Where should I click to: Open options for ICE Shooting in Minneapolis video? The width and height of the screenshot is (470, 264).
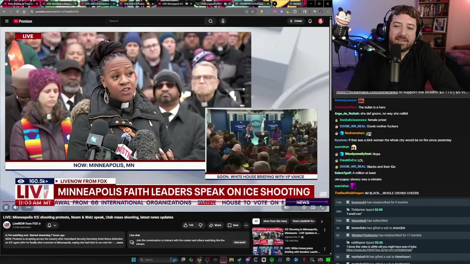[x=325, y=230]
